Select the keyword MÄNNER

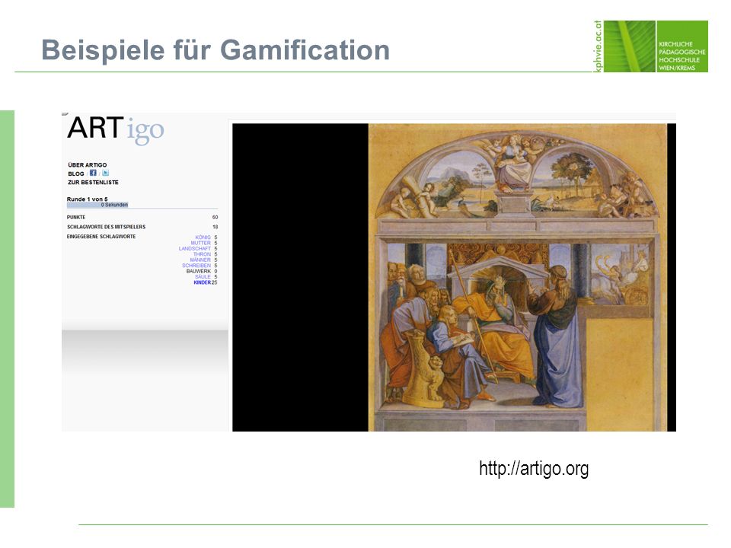(200, 260)
